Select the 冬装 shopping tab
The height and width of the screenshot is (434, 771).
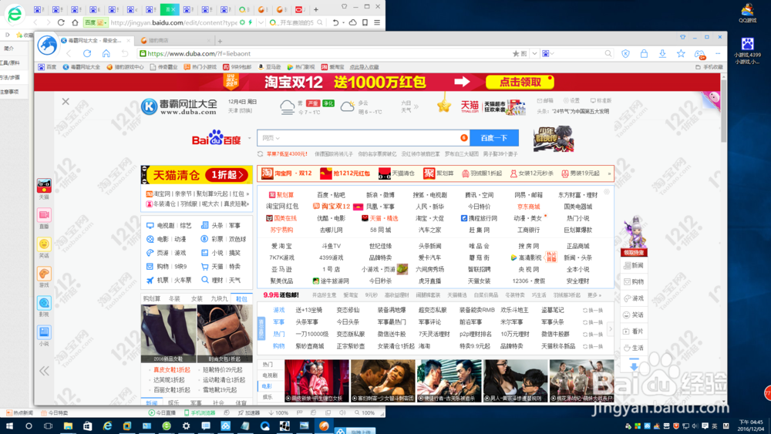[x=174, y=299]
